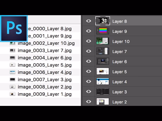Select the Layer 6 thumbnail
The image size is (162, 121).
103,61
